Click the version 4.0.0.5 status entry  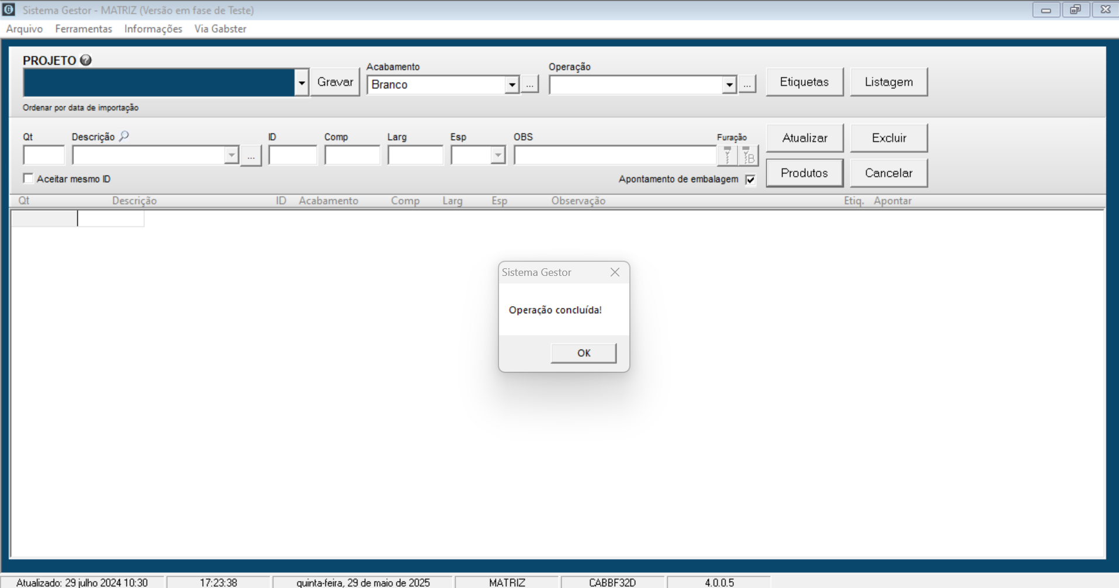pos(719,583)
